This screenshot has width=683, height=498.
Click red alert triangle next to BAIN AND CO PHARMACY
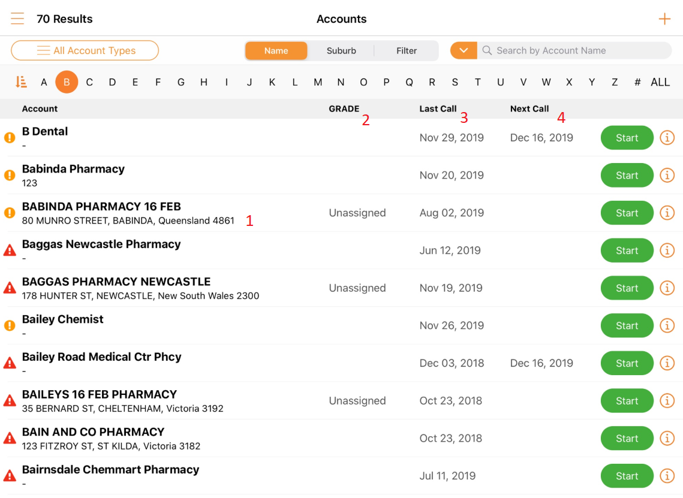[10, 438]
